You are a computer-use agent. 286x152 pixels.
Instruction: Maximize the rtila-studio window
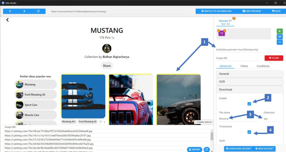point(276,3)
